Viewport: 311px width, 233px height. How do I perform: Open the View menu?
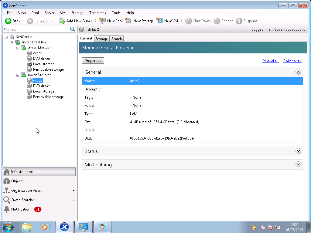[x=22, y=13]
